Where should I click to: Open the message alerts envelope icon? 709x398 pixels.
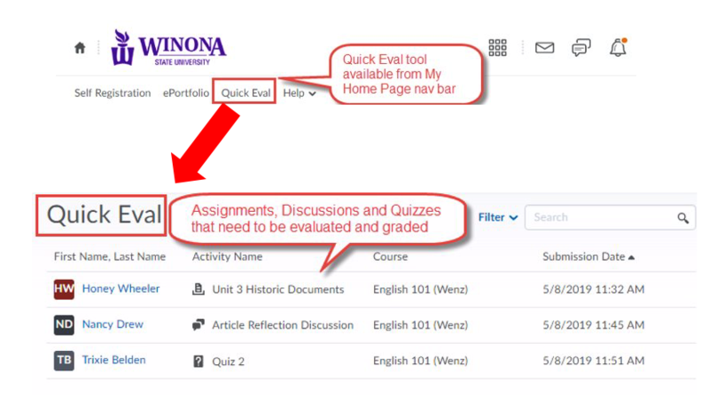coord(544,48)
